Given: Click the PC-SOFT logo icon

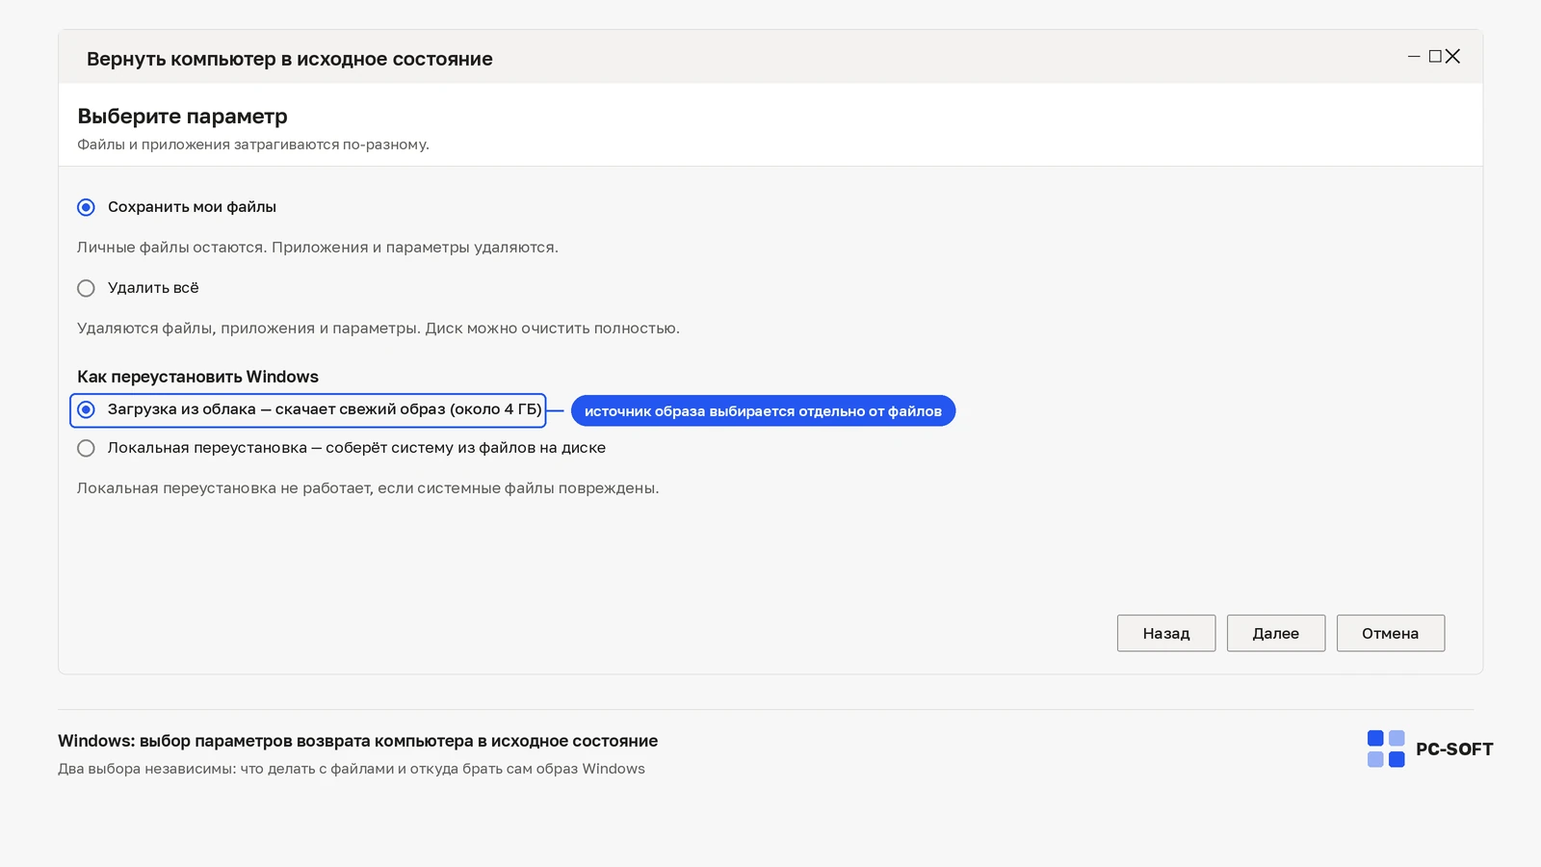Looking at the screenshot, I should pos(1386,749).
